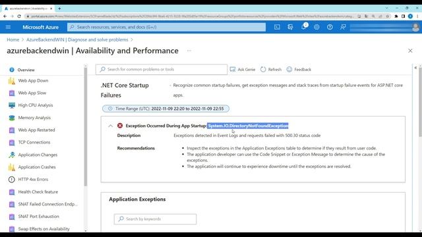
Task: Open Application Changes detector
Action: (x=38, y=155)
